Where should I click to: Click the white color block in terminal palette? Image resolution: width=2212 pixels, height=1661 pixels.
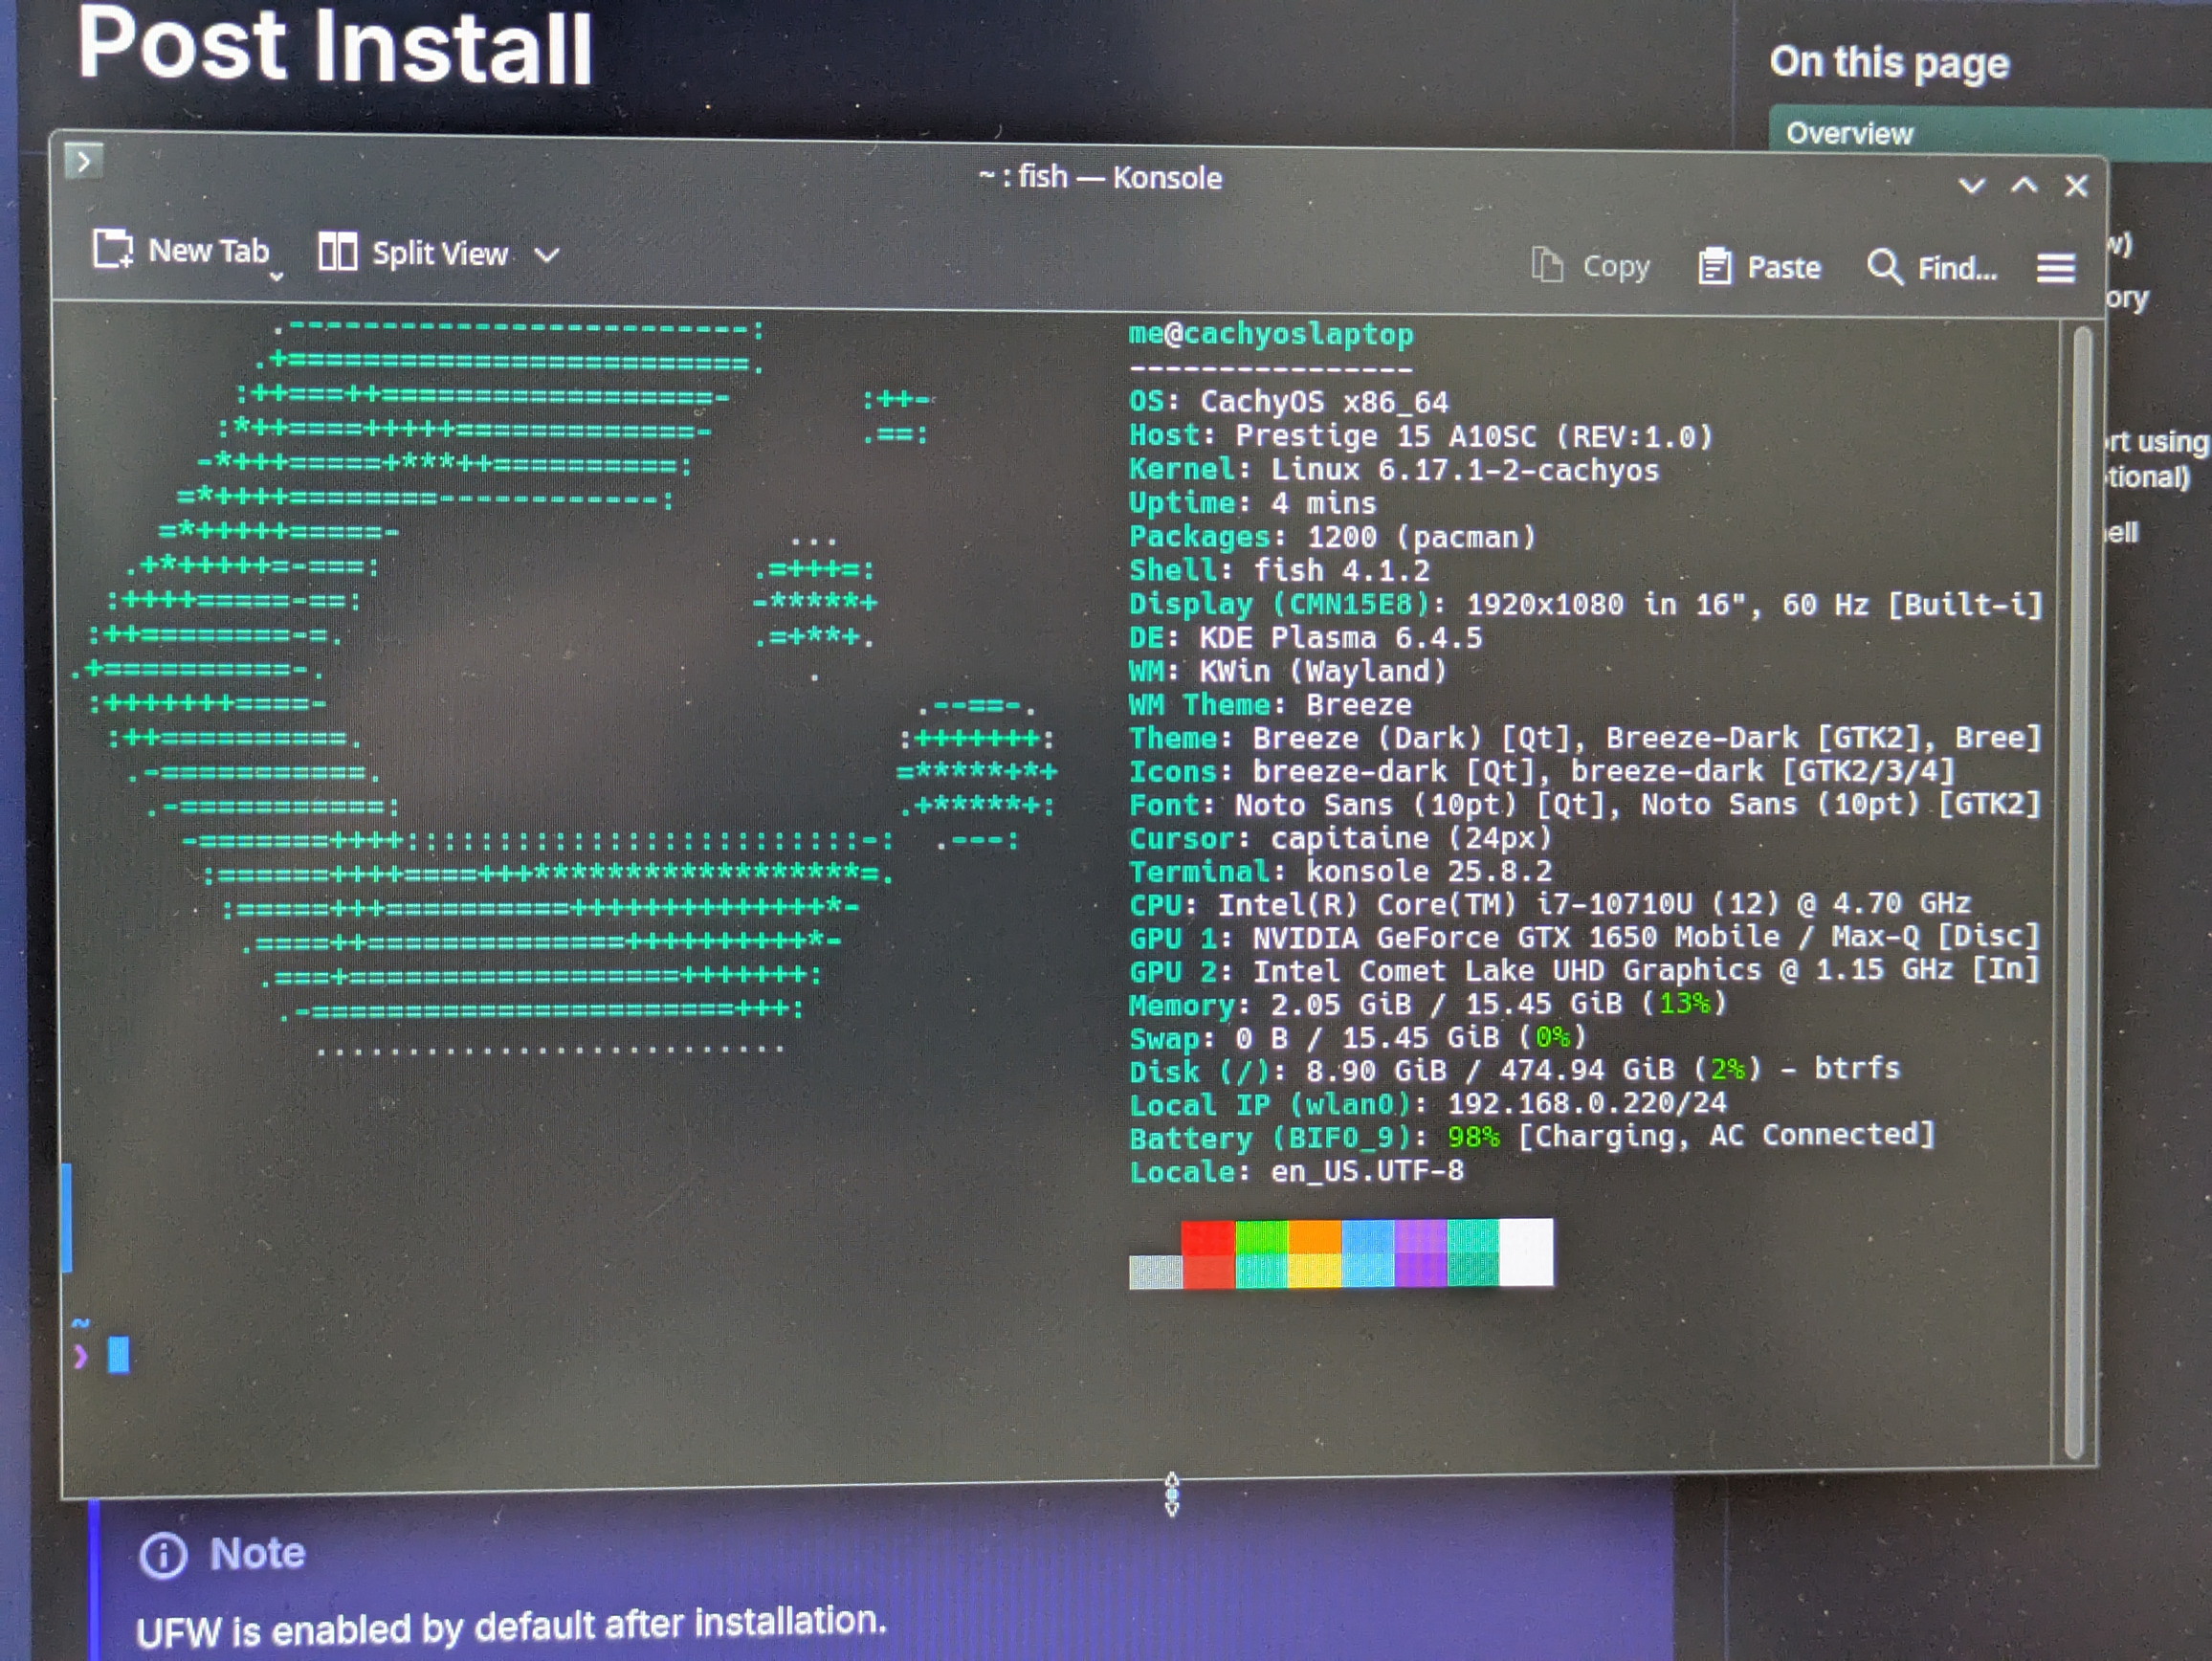point(1526,1251)
